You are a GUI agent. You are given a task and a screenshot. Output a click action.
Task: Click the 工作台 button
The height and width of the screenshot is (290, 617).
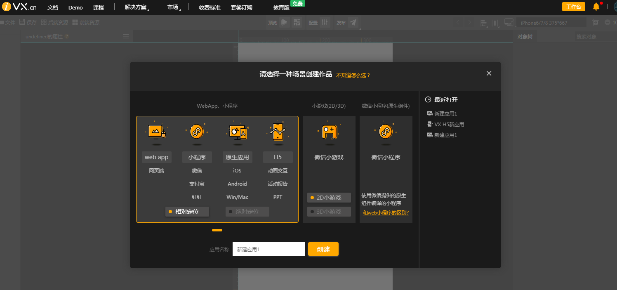click(573, 7)
